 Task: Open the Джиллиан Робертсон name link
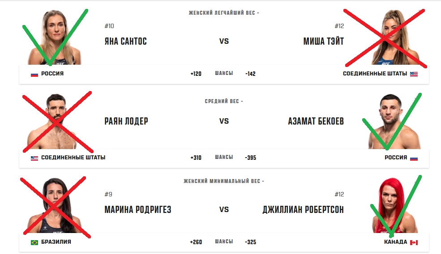pos(303,209)
